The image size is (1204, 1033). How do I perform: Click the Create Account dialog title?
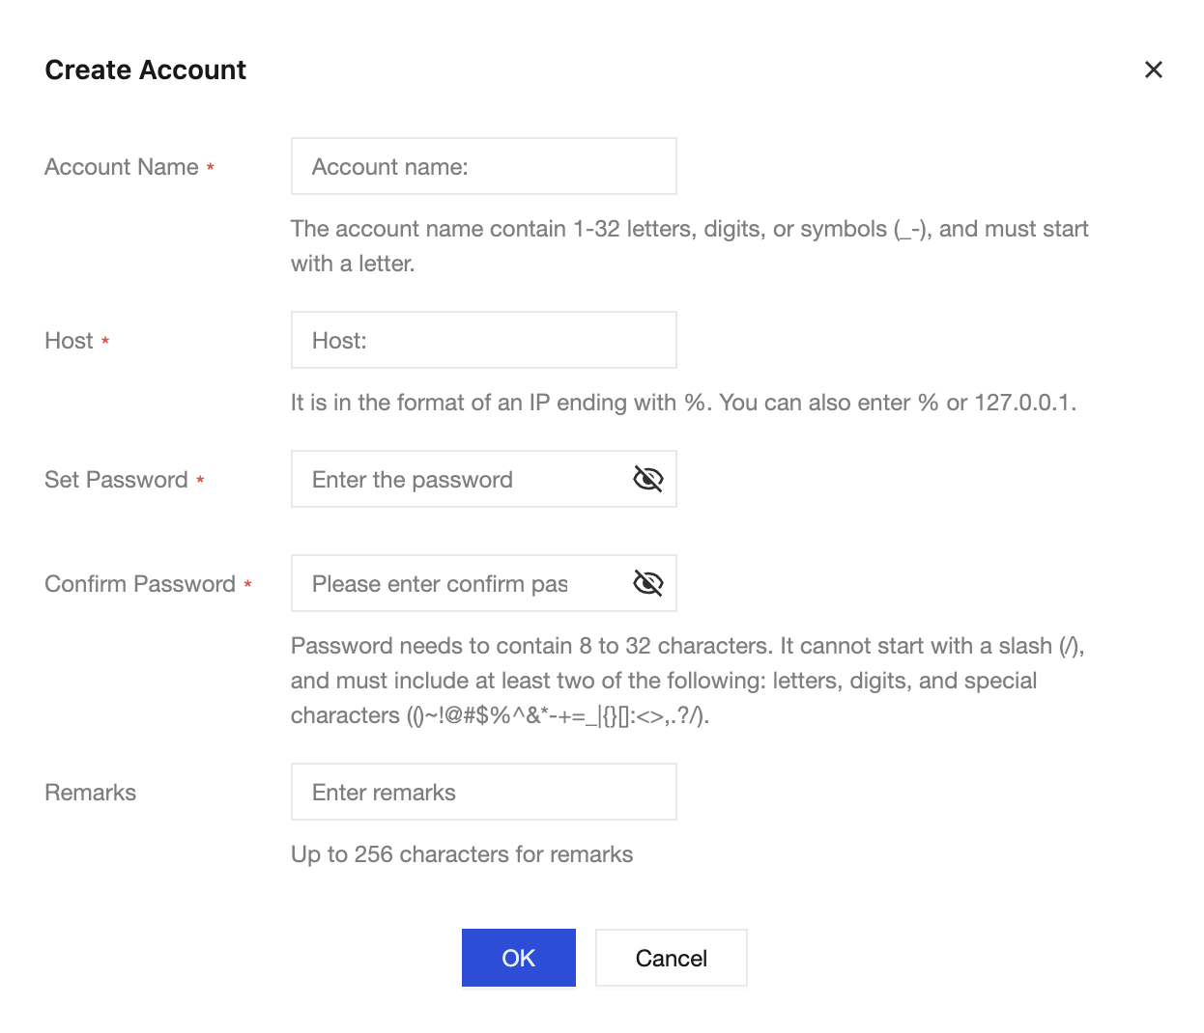point(146,70)
